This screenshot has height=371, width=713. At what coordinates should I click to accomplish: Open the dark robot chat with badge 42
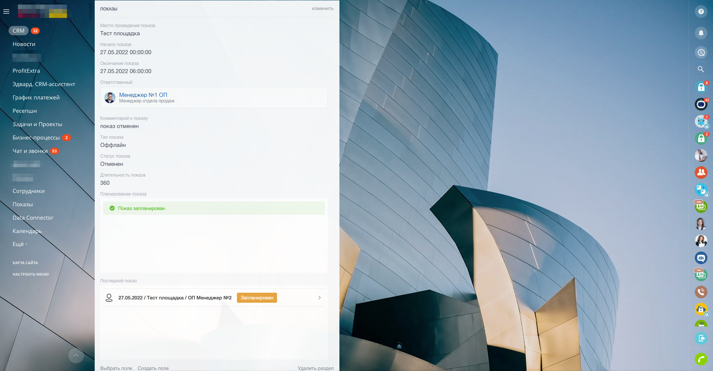pos(701,104)
